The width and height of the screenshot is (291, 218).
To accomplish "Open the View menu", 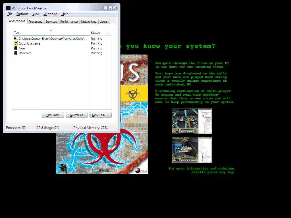I will (36, 14).
